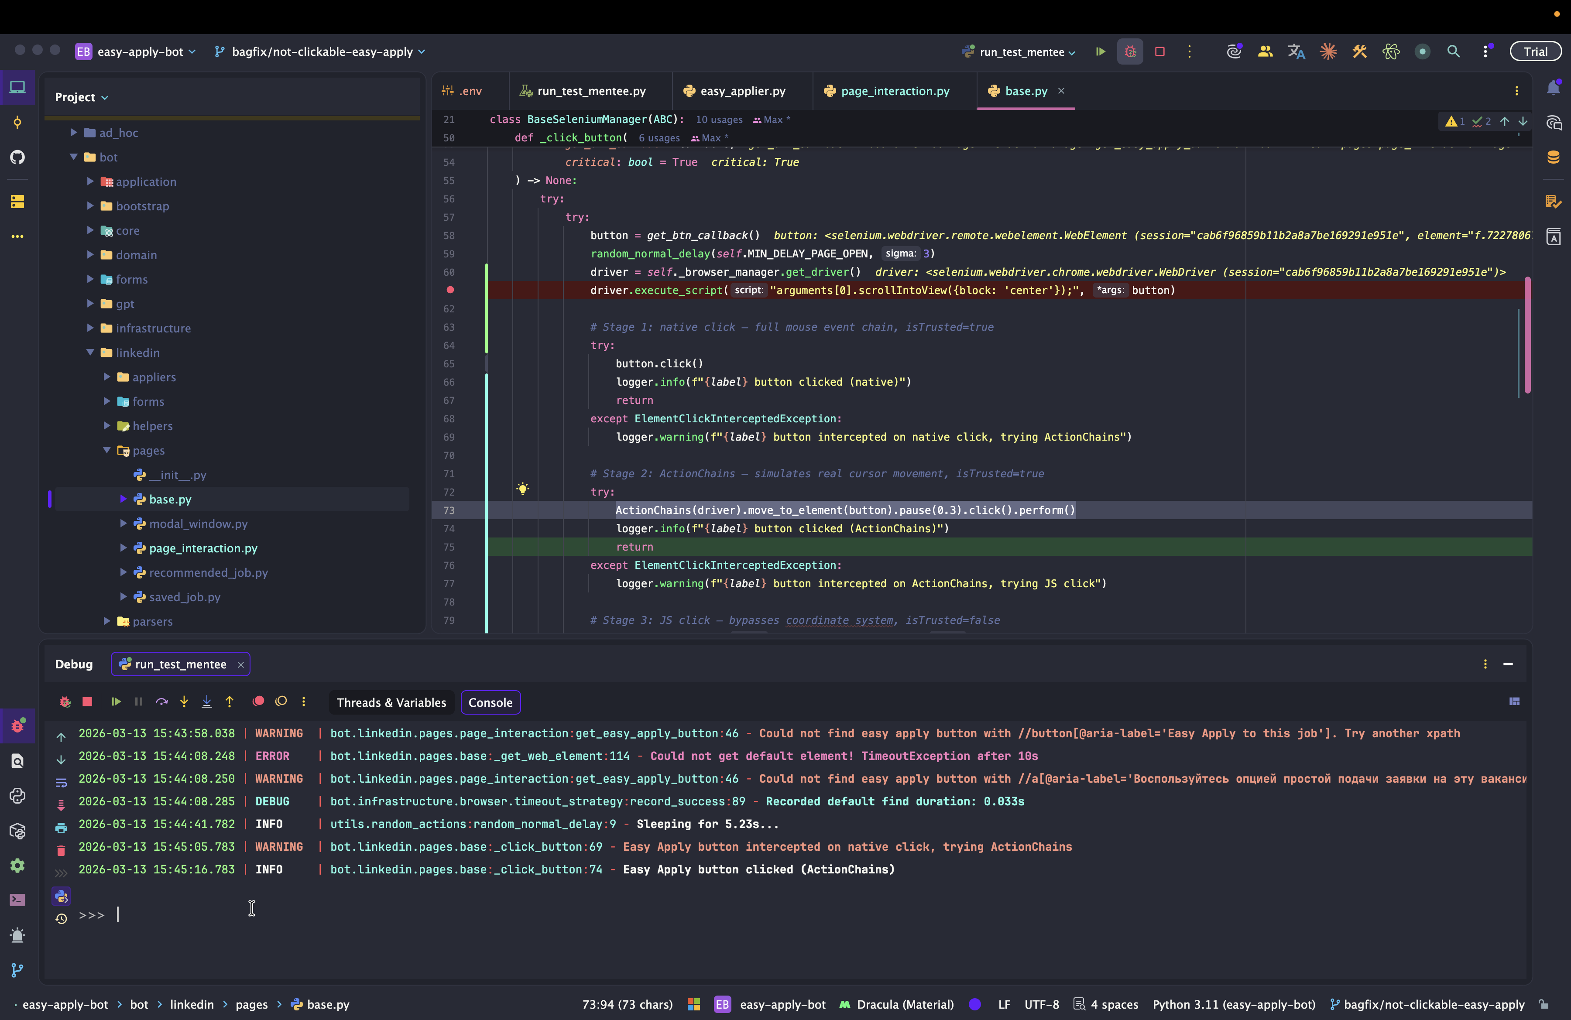This screenshot has width=1571, height=1020.
Task: Open the GitHub tool window in left sidebar
Action: [x=18, y=157]
